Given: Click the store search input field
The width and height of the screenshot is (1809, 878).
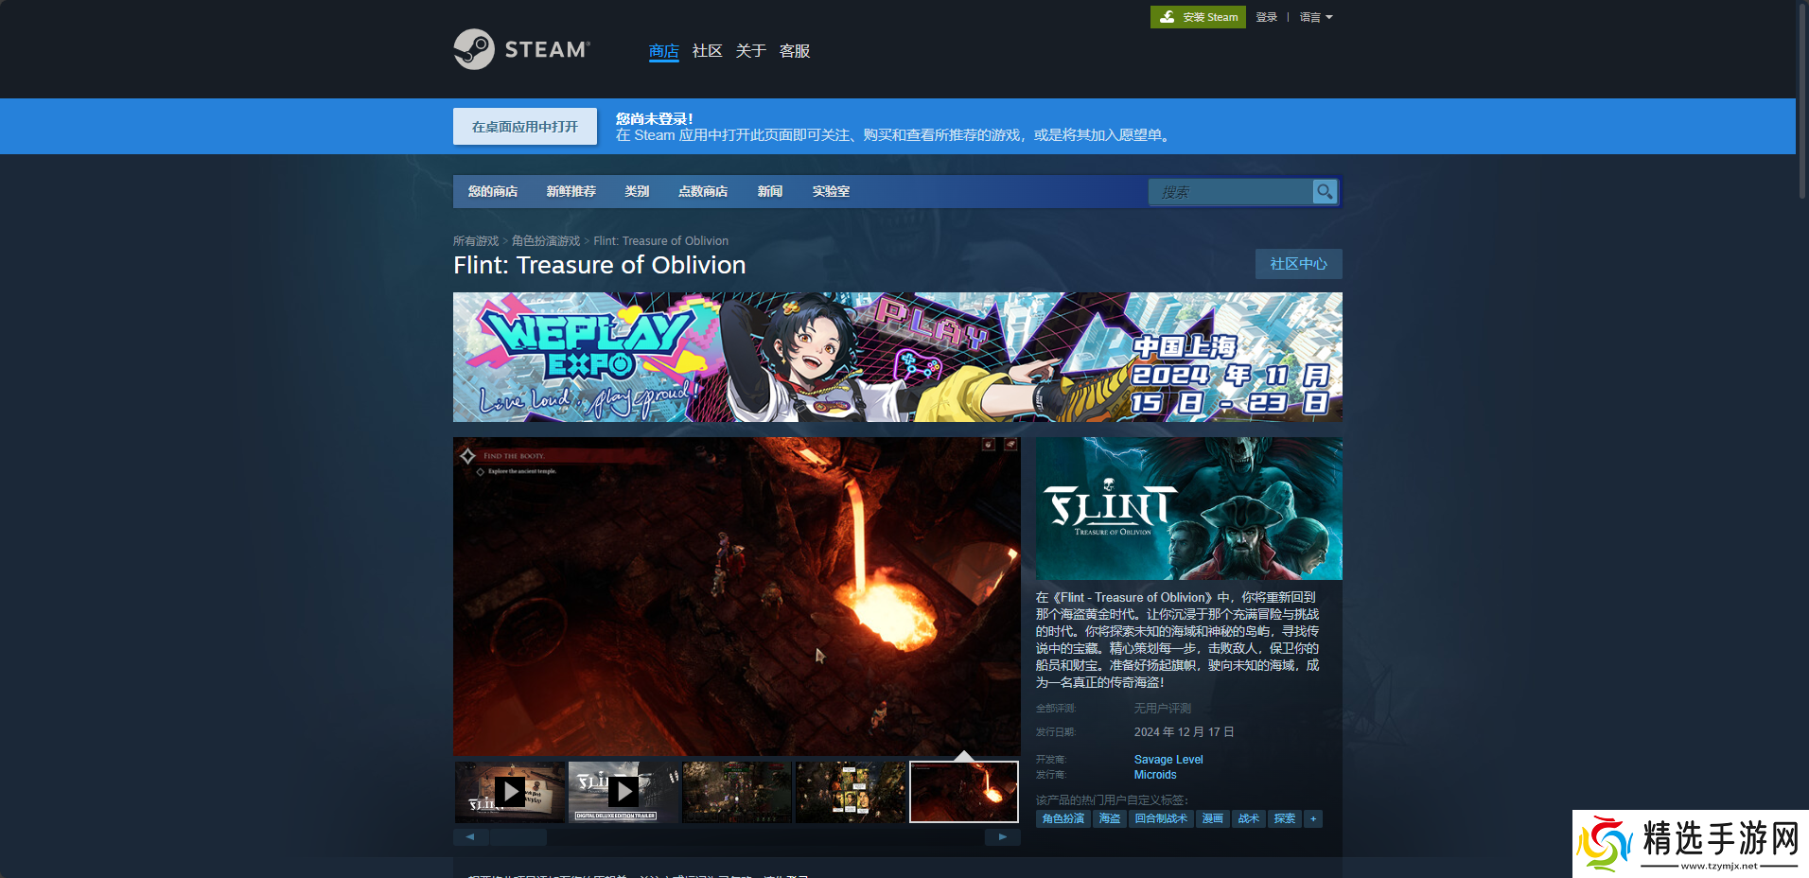Looking at the screenshot, I should click(x=1230, y=192).
